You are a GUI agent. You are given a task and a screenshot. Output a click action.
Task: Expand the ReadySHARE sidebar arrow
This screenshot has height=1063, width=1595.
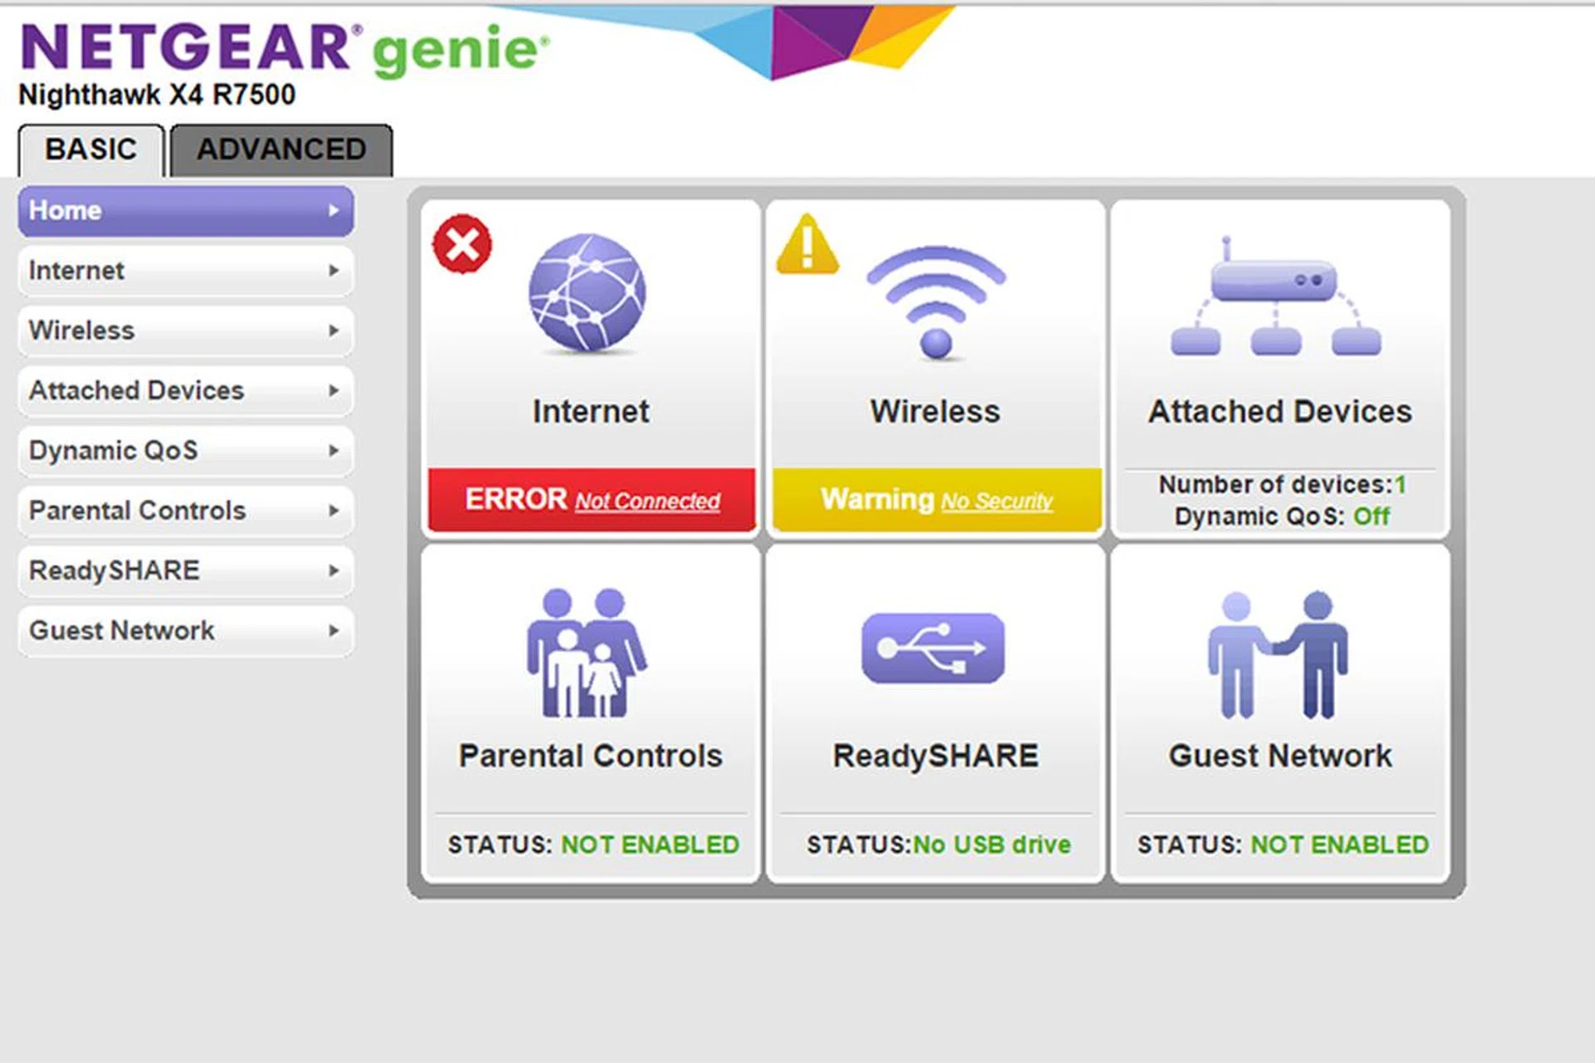point(334,571)
